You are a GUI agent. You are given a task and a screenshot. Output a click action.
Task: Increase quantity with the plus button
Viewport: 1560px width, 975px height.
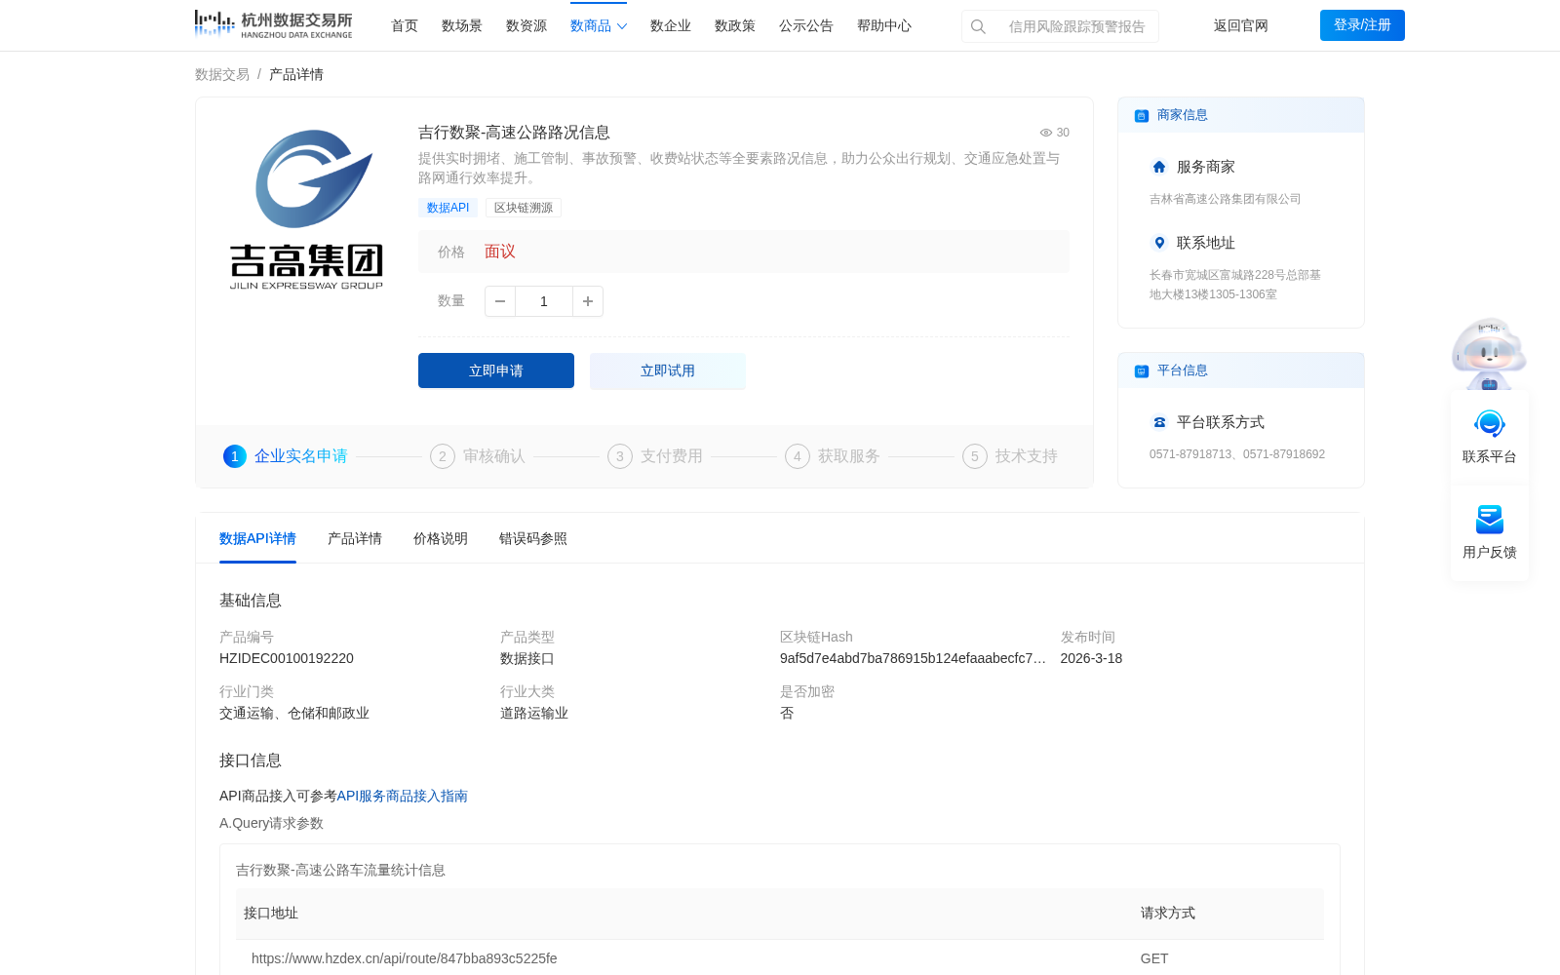[x=588, y=301]
